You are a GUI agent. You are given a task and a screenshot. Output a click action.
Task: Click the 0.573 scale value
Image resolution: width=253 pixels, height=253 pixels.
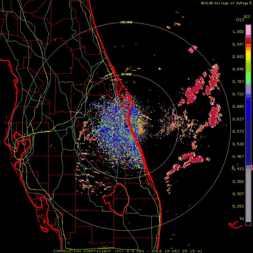click(238, 132)
